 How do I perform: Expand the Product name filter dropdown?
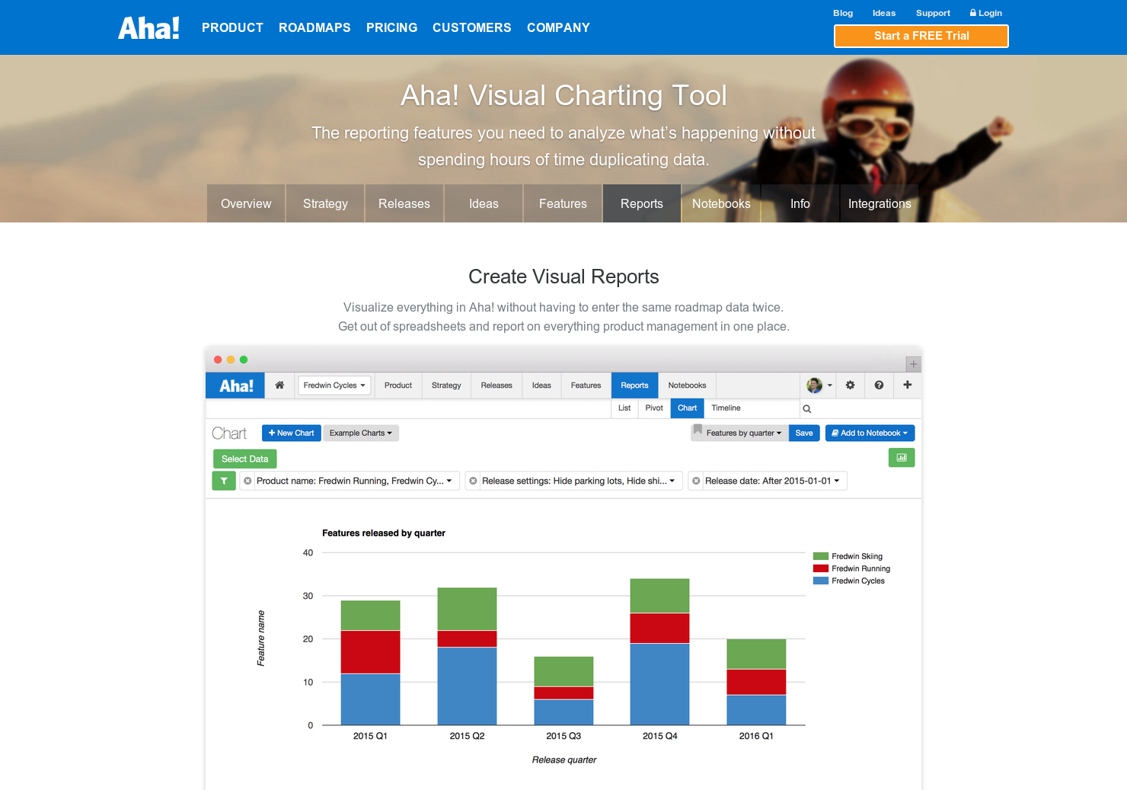(x=449, y=481)
